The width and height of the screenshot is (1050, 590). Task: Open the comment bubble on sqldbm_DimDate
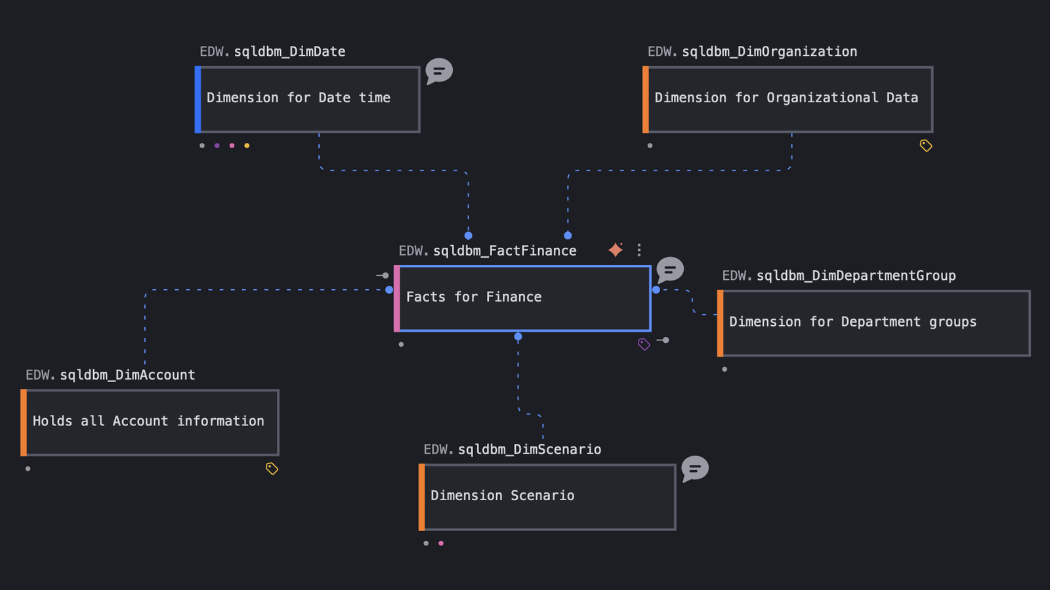439,71
